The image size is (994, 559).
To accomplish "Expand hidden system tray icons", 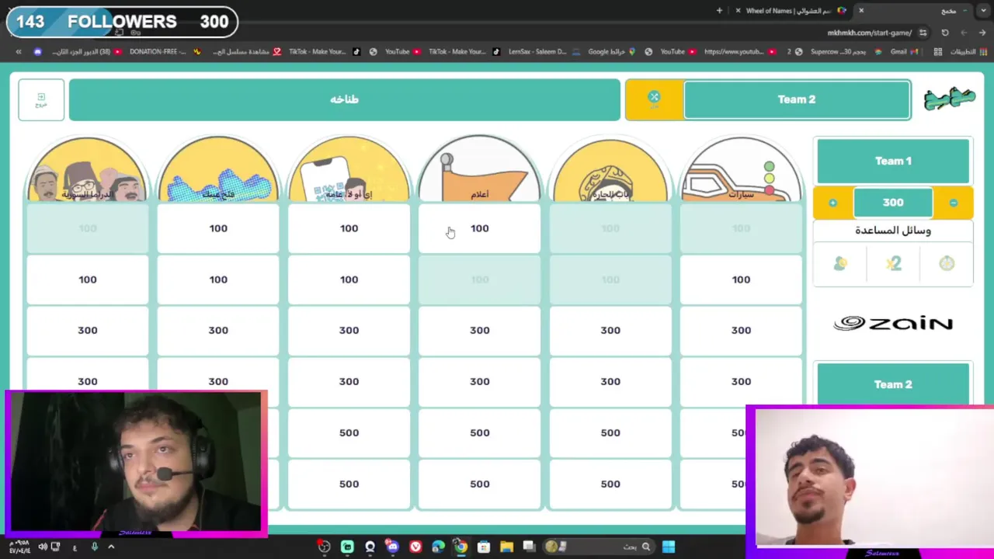I will pyautogui.click(x=111, y=547).
